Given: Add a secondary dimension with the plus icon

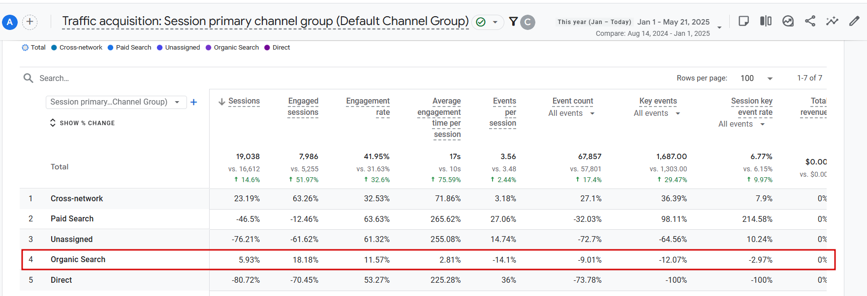Looking at the screenshot, I should 194,102.
